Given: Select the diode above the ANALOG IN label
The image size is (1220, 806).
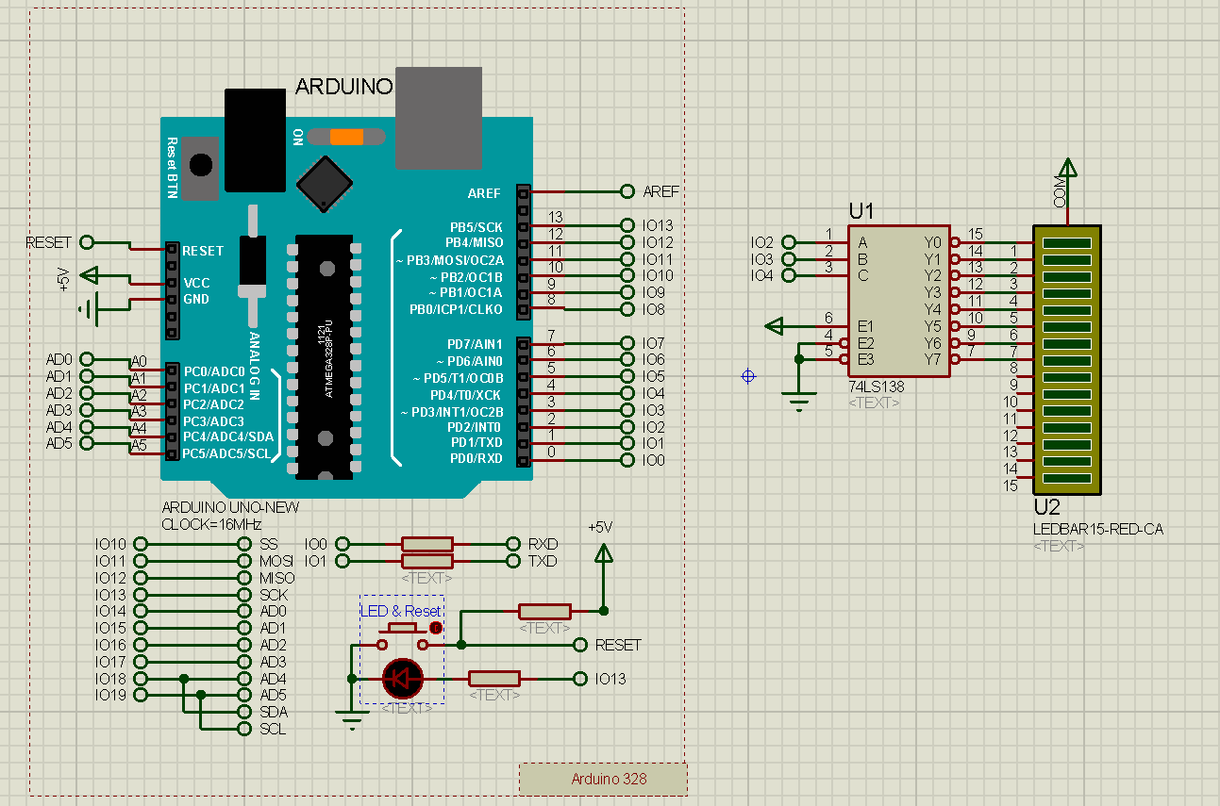Looking at the screenshot, I should coord(253,268).
